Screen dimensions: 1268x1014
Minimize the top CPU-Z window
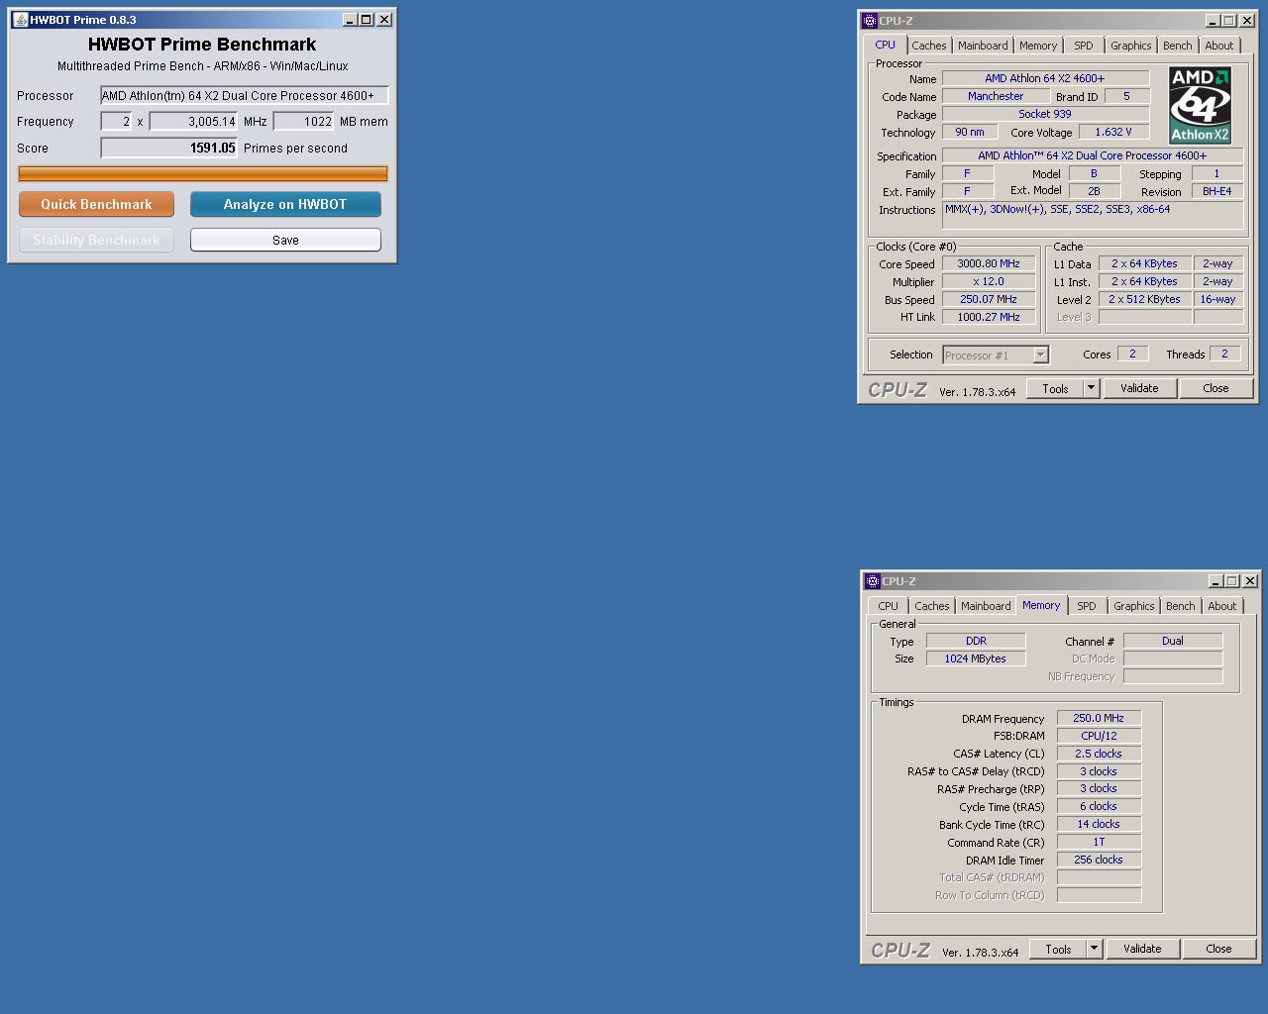coord(1213,21)
